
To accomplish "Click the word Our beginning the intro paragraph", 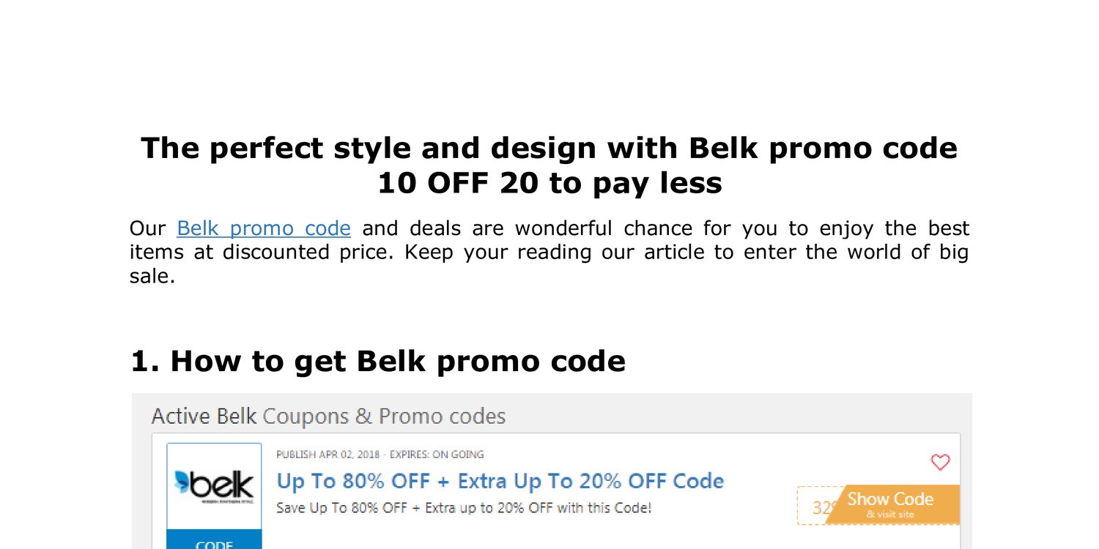I will (147, 228).
